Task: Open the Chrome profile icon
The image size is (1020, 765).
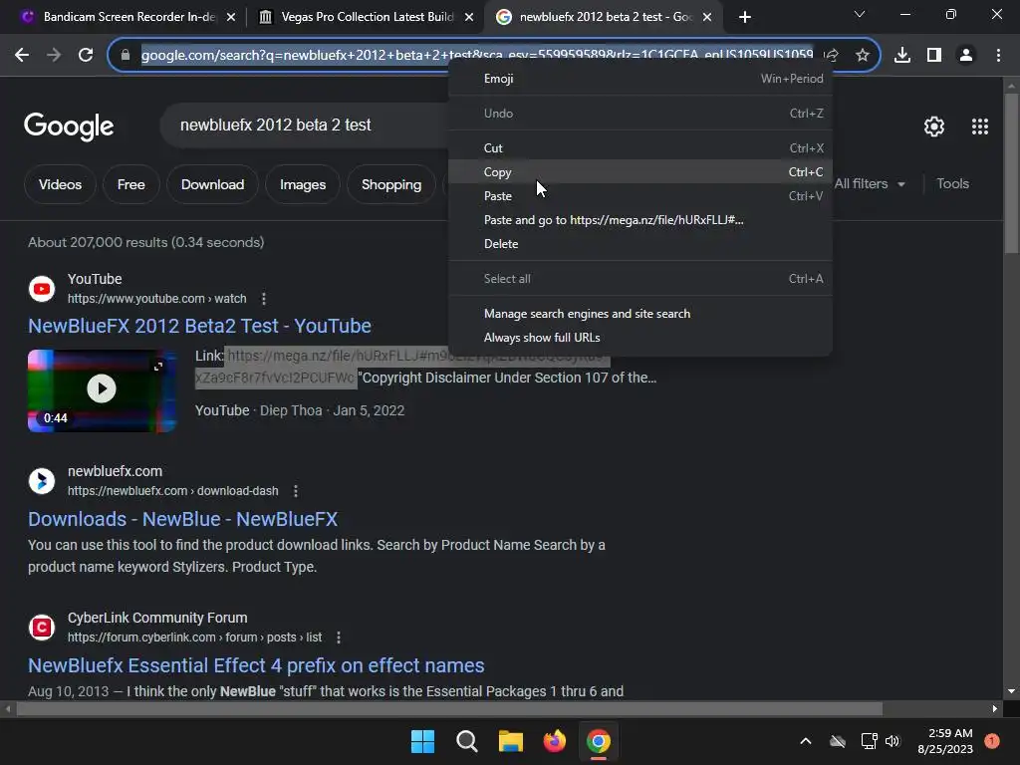Action: click(966, 56)
